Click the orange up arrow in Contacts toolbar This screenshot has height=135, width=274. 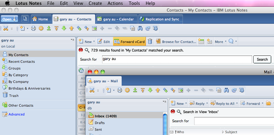point(71,28)
